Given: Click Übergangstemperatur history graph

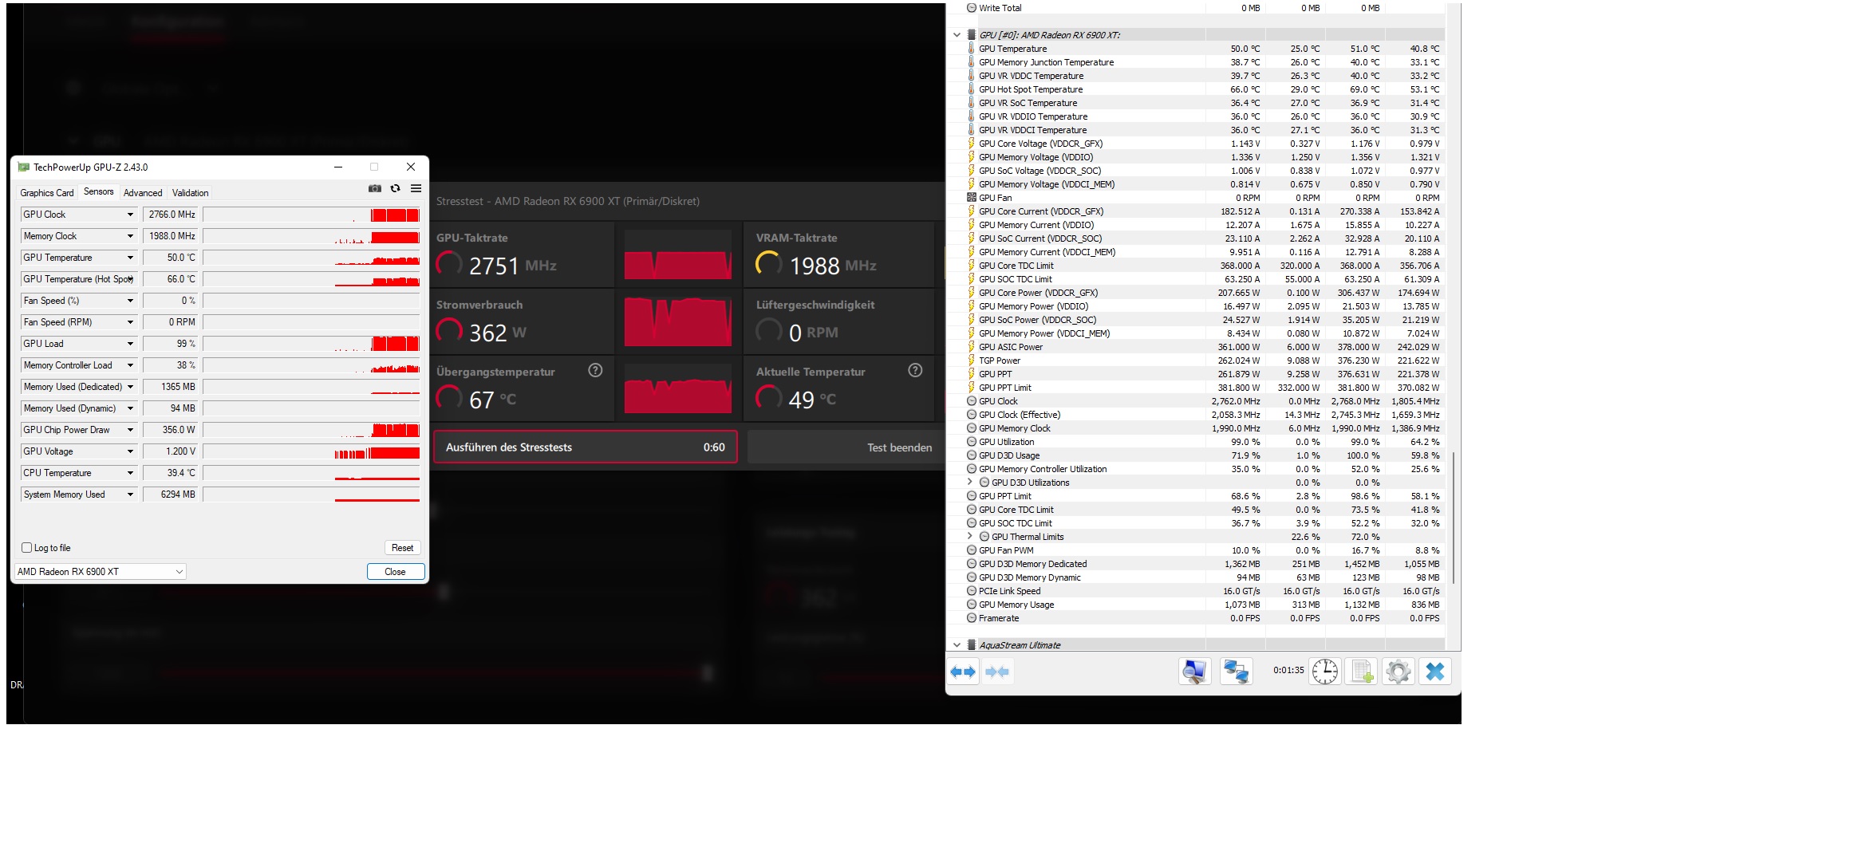Looking at the screenshot, I should pos(677,388).
